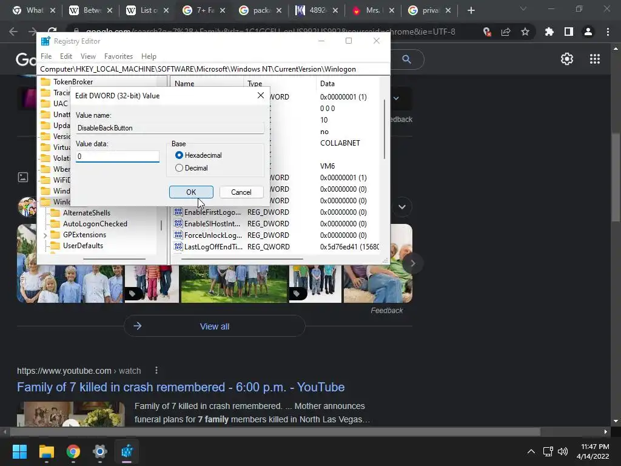Click the Registry Editor address path bar
Screen dimensions: 621x466
[x=213, y=69]
